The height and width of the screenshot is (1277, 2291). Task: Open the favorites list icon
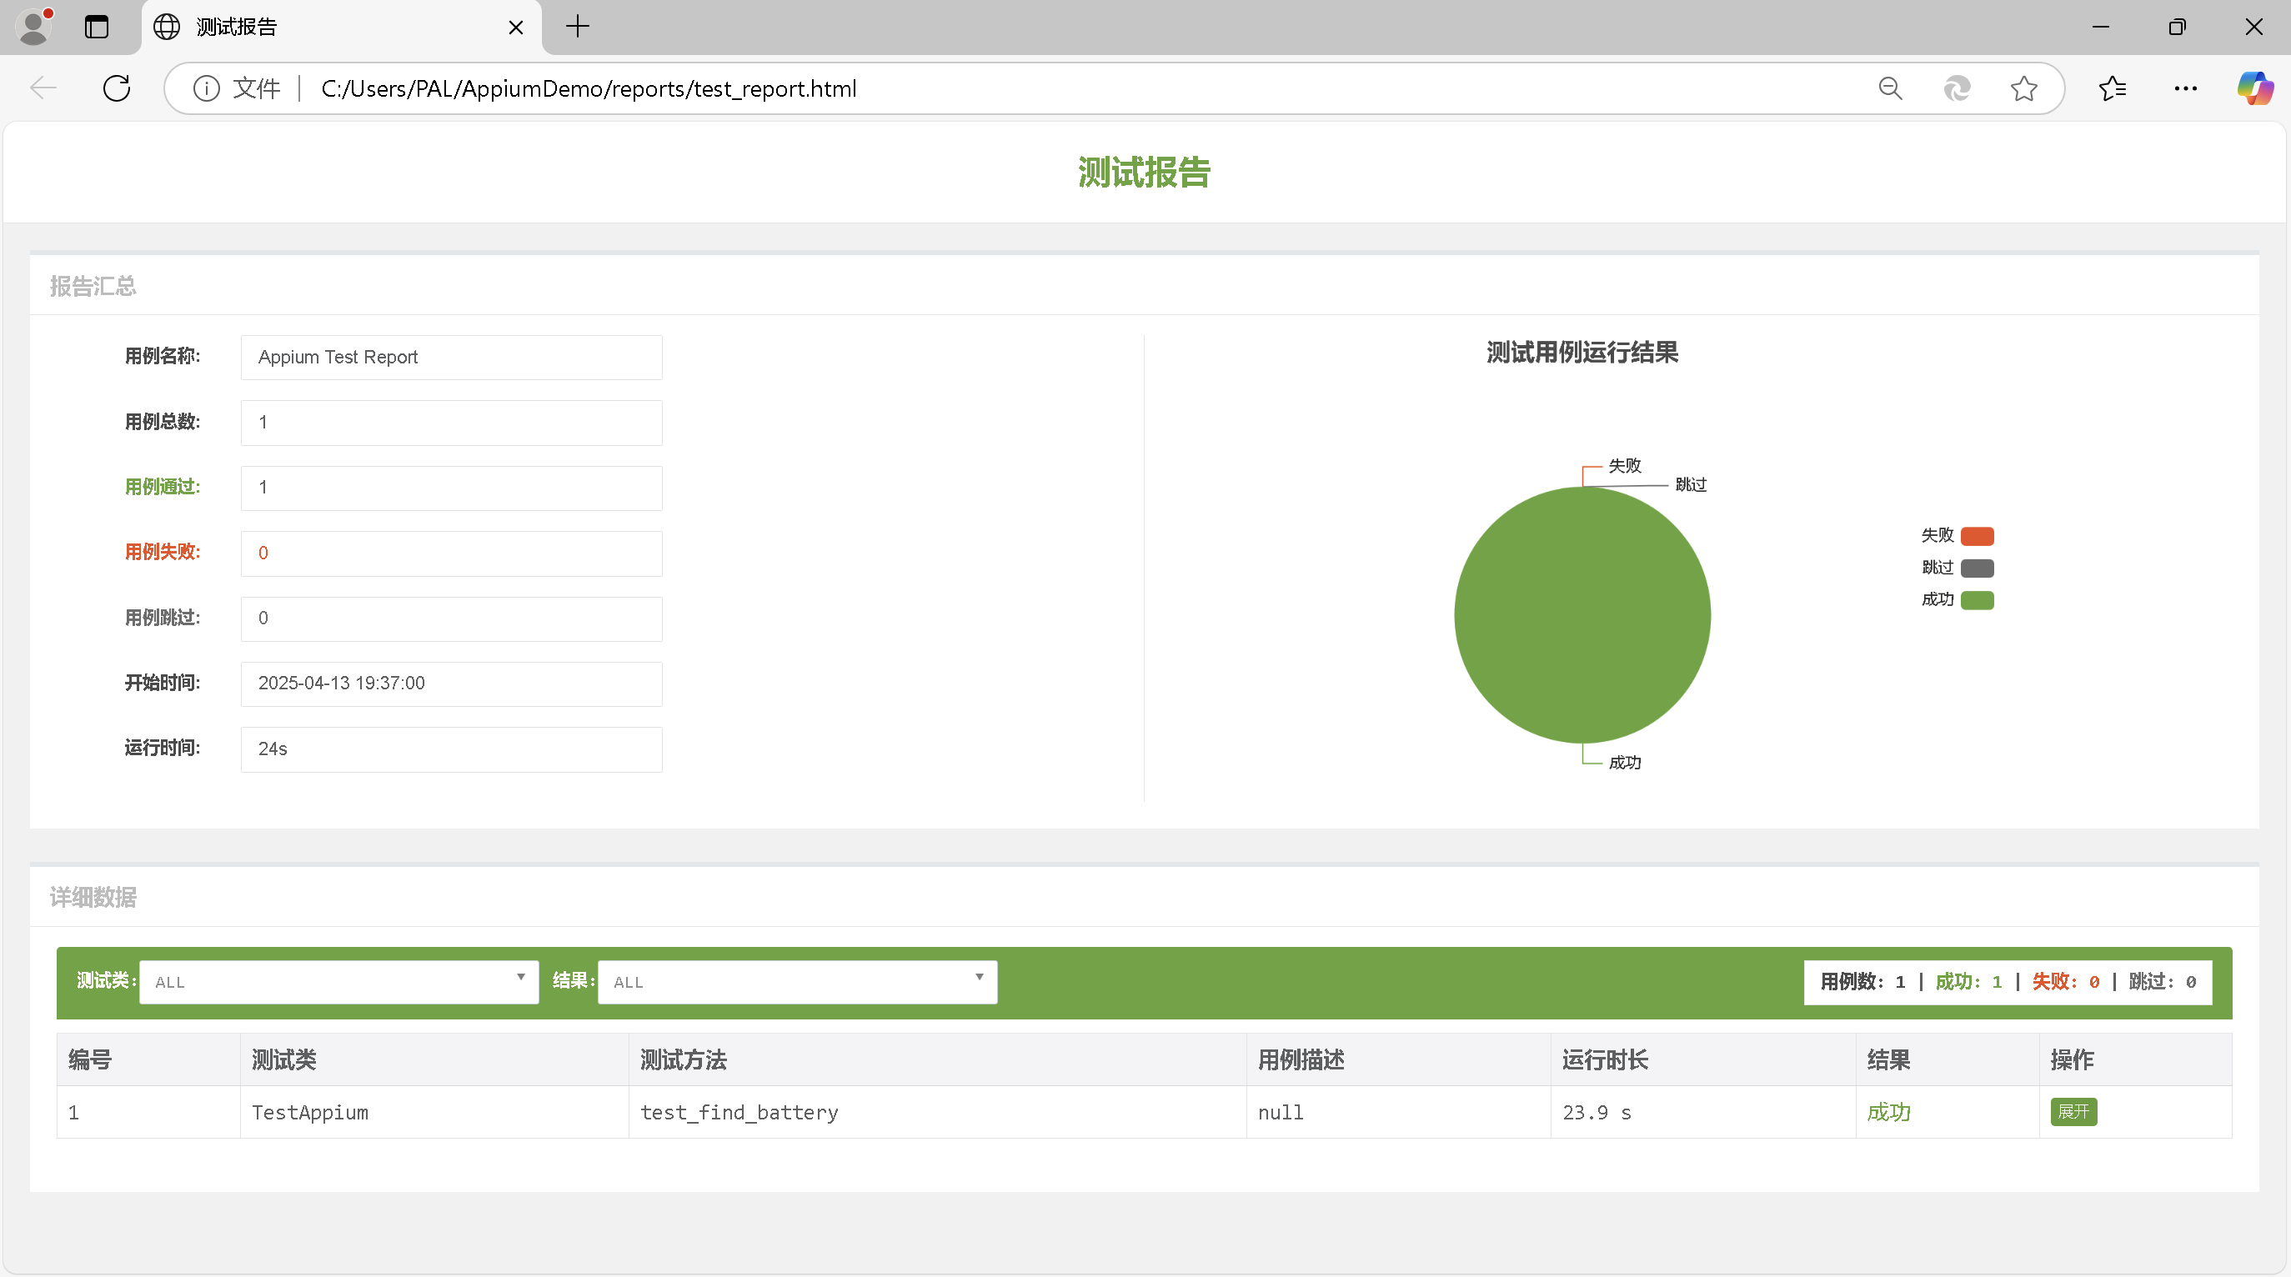pos(2113,88)
